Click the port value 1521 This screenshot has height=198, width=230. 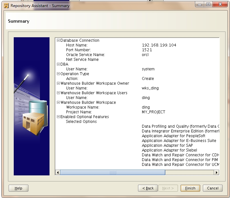click(x=147, y=50)
